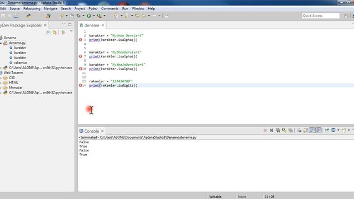Toggle Show Console on standard output
Image resolution: width=354 pixels, height=199 pixels.
(x=312, y=130)
